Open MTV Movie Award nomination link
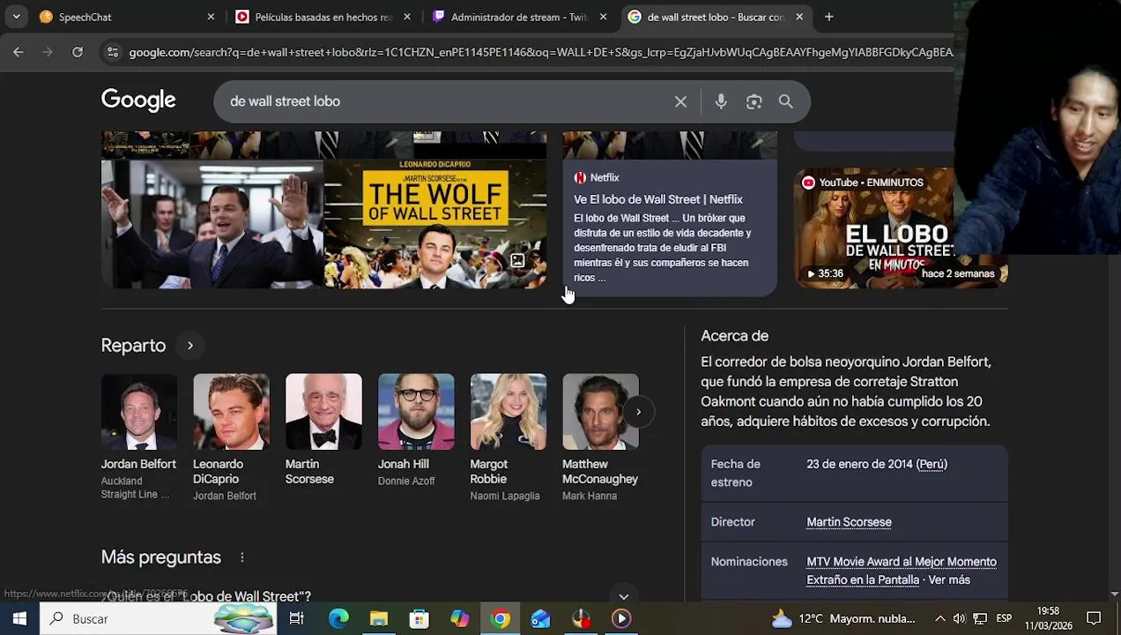This screenshot has height=635, width=1121. click(901, 571)
